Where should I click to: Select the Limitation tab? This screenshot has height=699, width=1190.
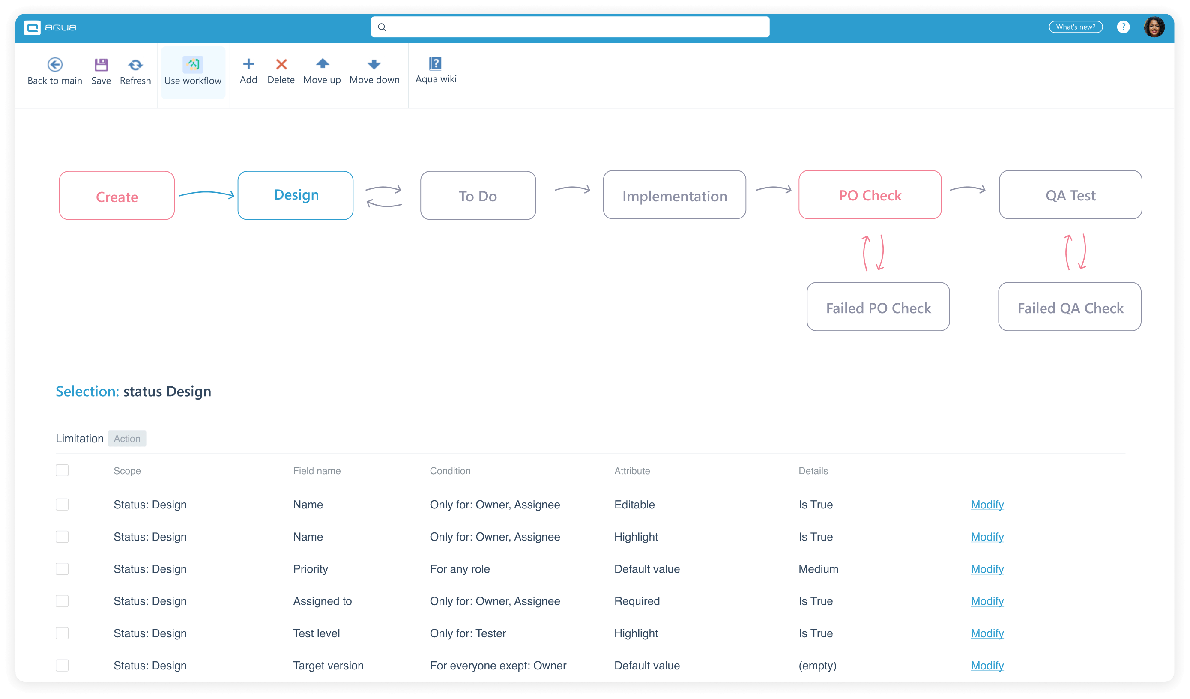(79, 438)
